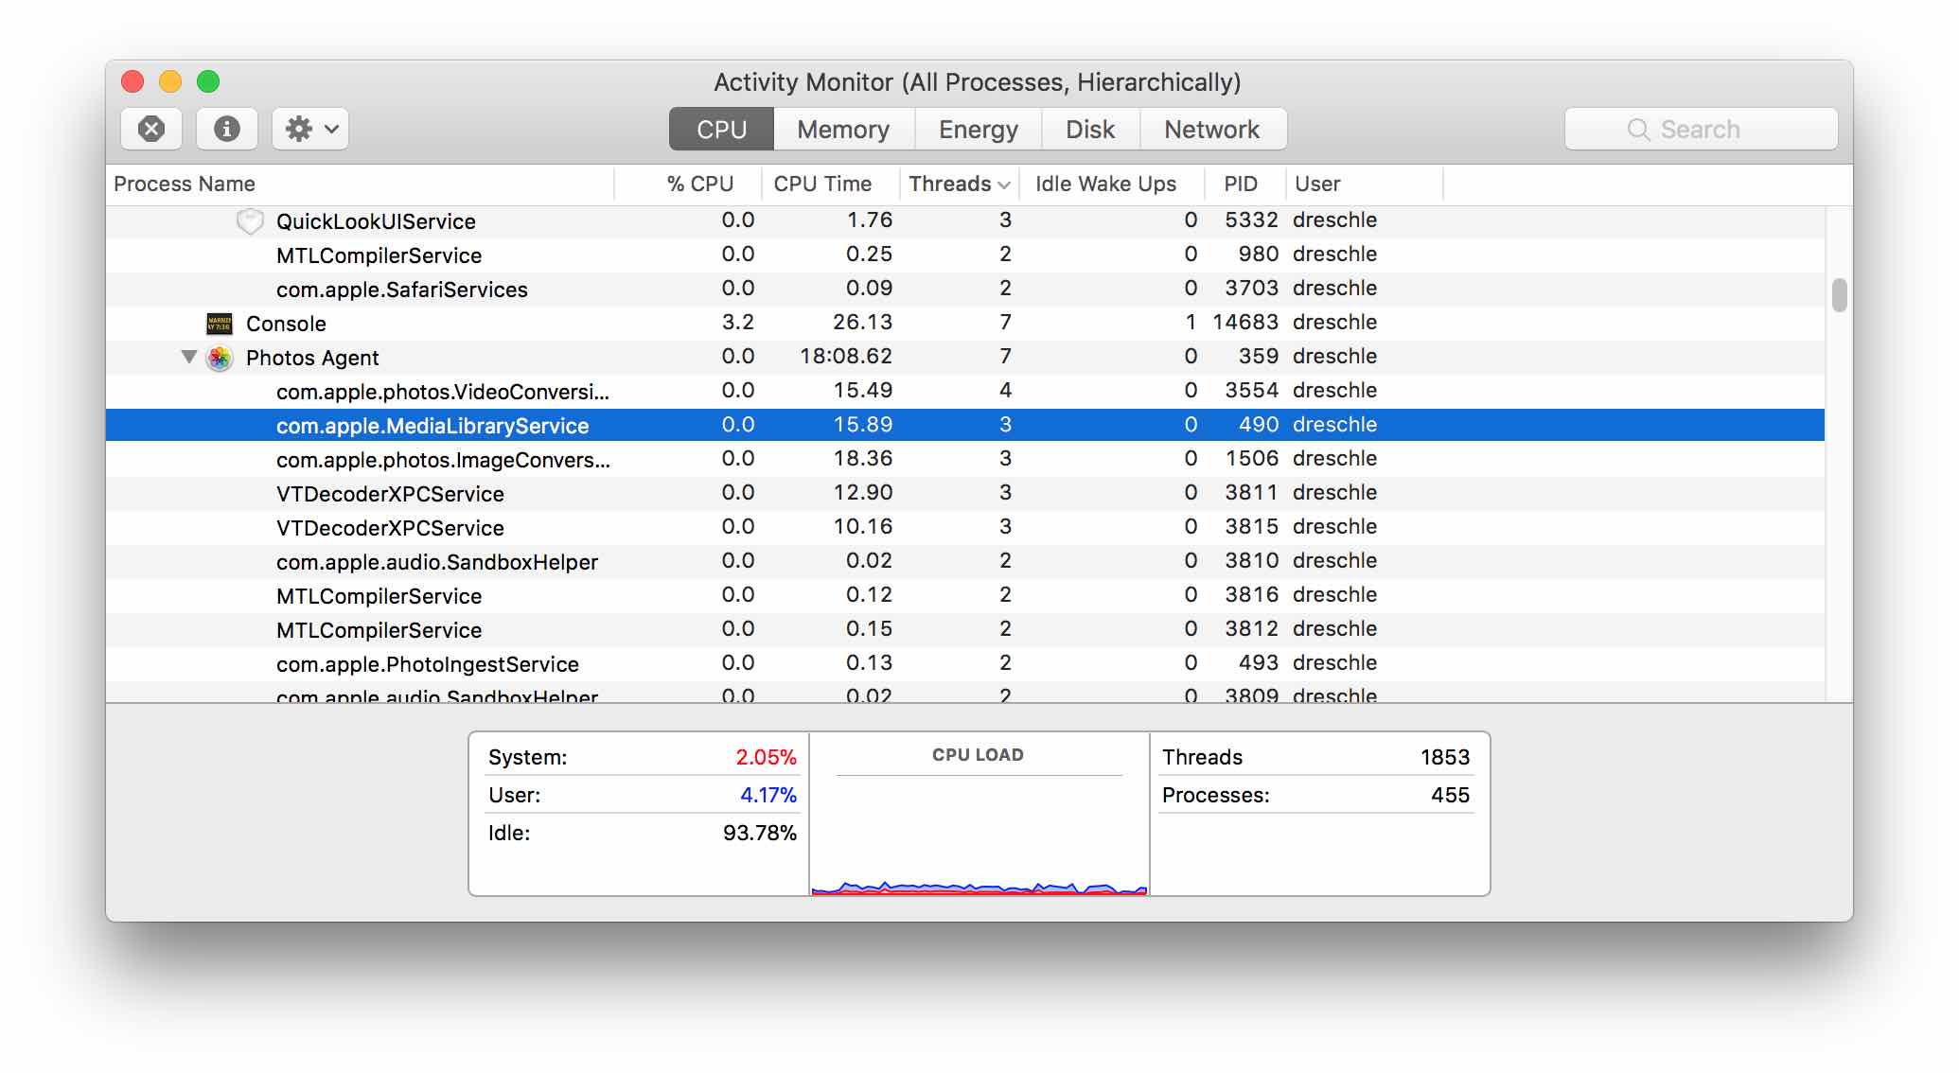The image size is (1959, 1073).
Task: Click the Console app icon
Action: [220, 324]
